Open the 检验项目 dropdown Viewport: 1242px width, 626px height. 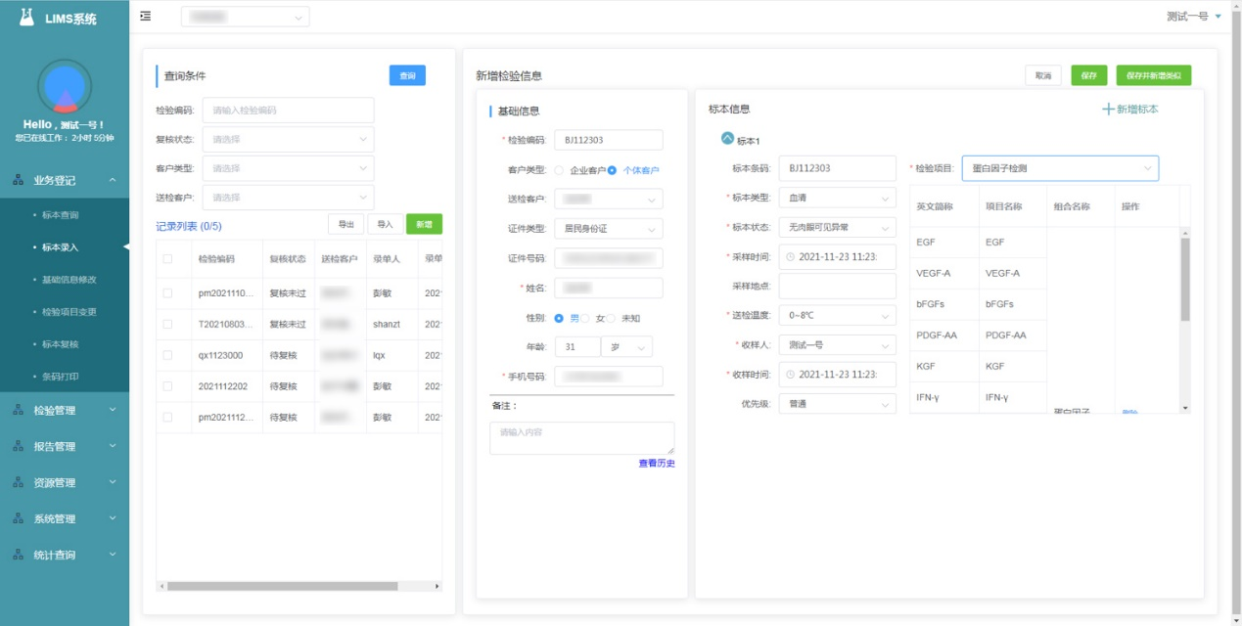pos(1060,168)
